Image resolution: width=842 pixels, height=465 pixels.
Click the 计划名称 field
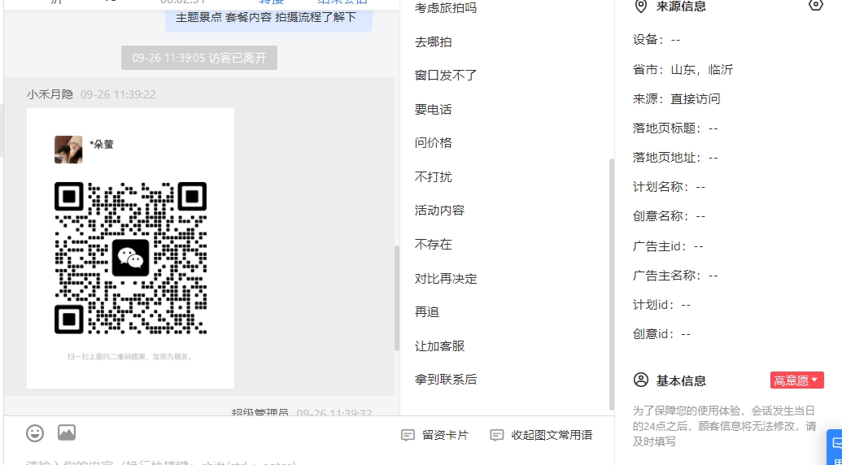pos(669,187)
